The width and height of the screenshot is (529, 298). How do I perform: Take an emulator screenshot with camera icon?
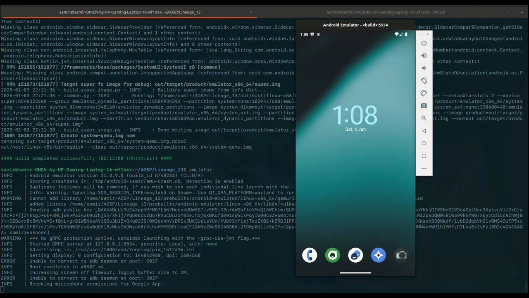pyautogui.click(x=424, y=106)
